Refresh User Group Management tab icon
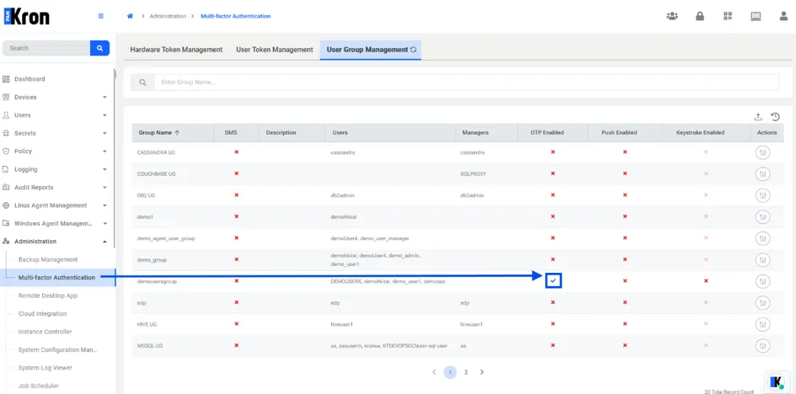 (x=414, y=50)
